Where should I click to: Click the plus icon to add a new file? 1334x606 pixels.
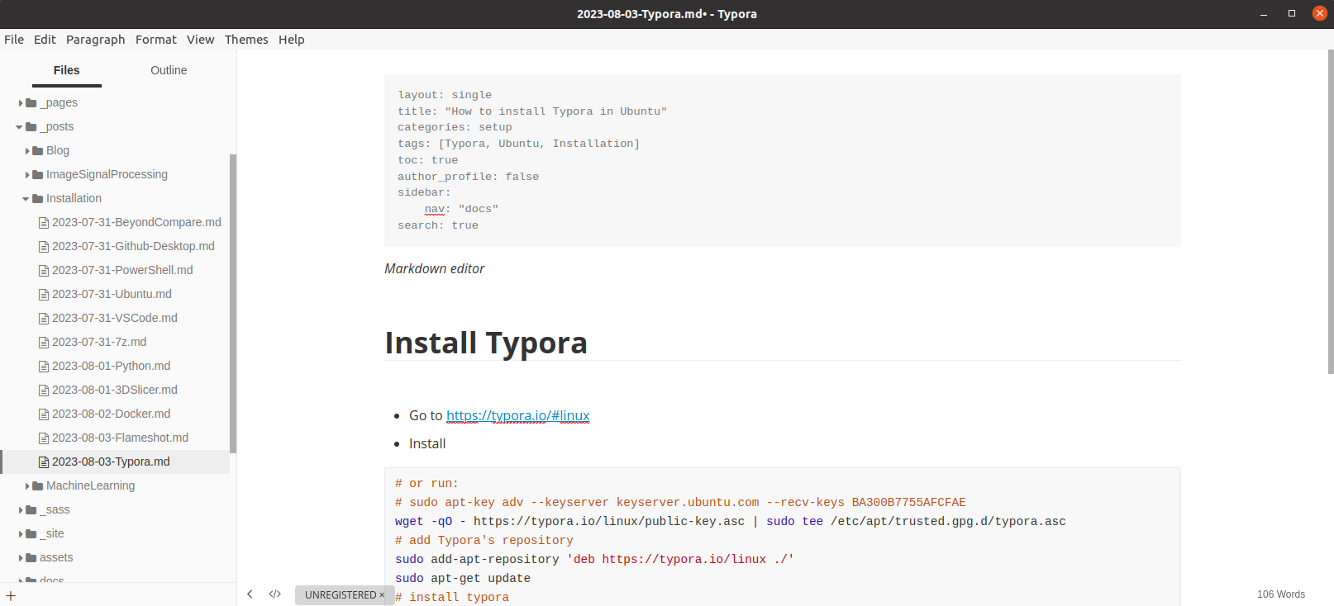11,595
